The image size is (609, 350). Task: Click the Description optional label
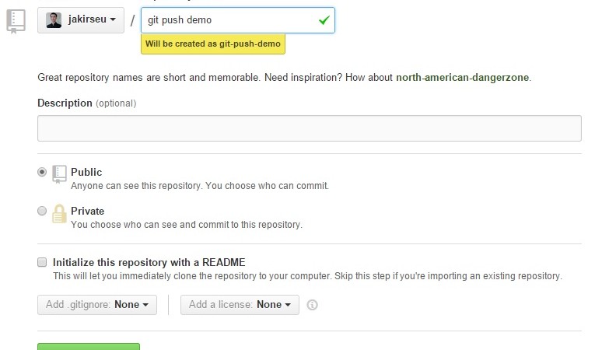click(x=86, y=103)
